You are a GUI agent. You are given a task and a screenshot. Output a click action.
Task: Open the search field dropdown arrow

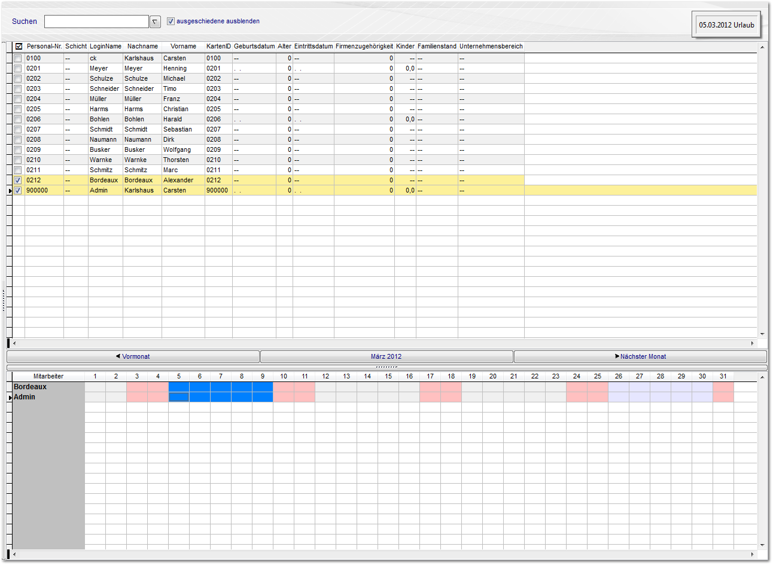click(155, 22)
